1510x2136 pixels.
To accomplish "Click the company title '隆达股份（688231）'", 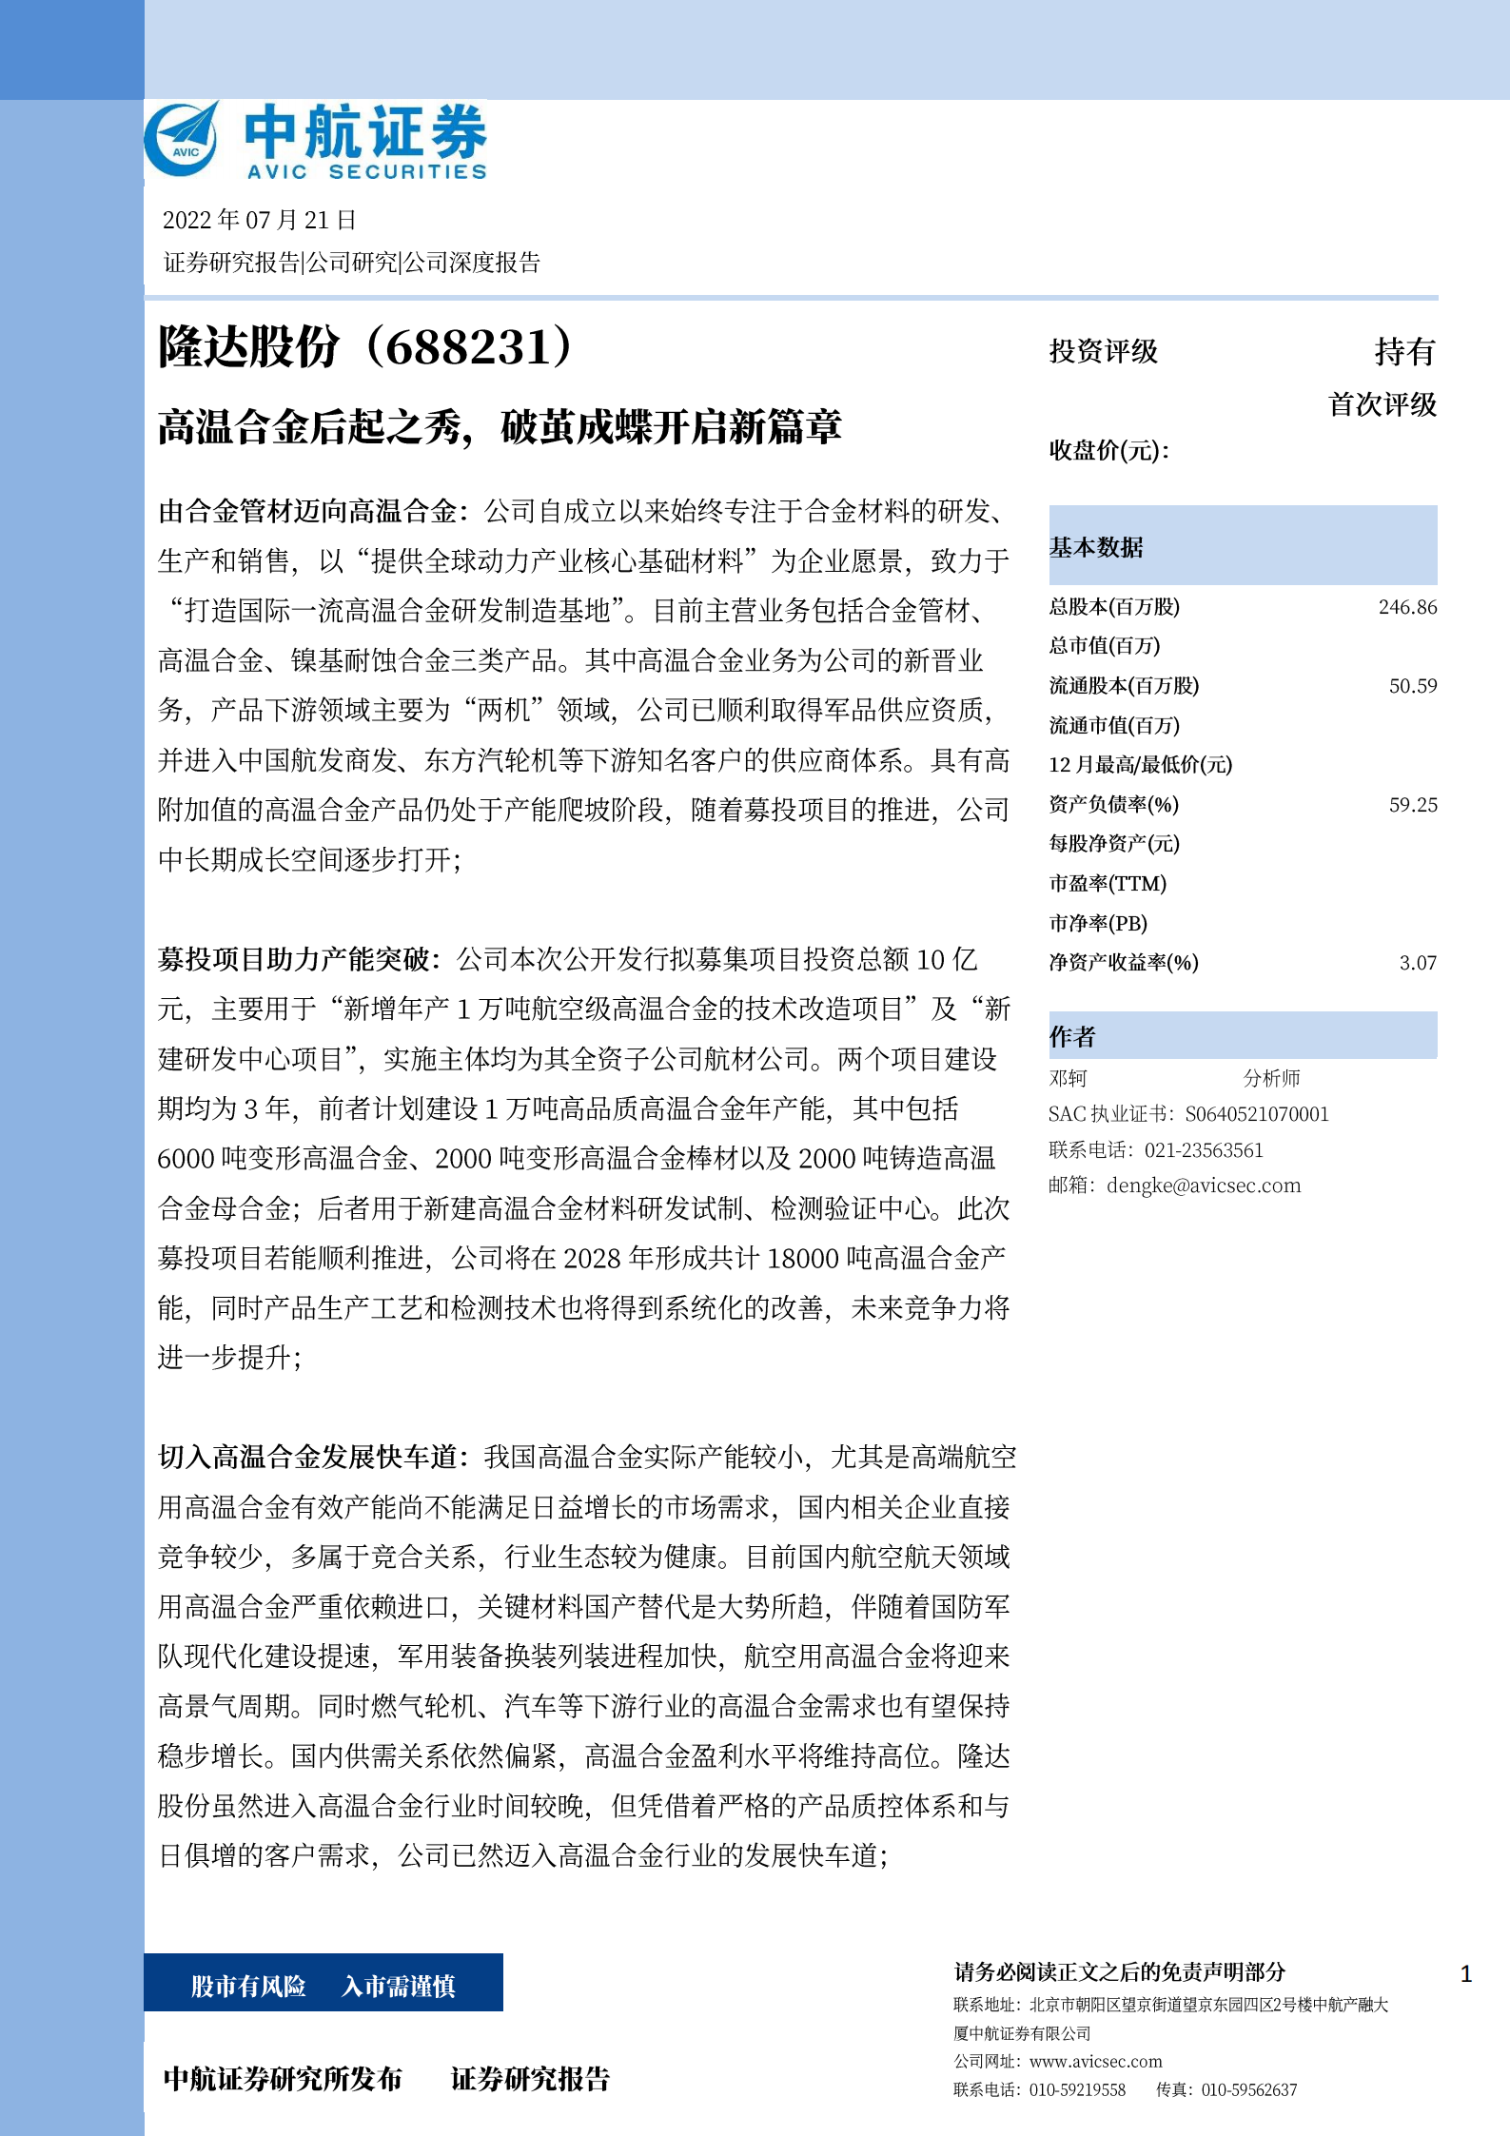I will pos(365,345).
